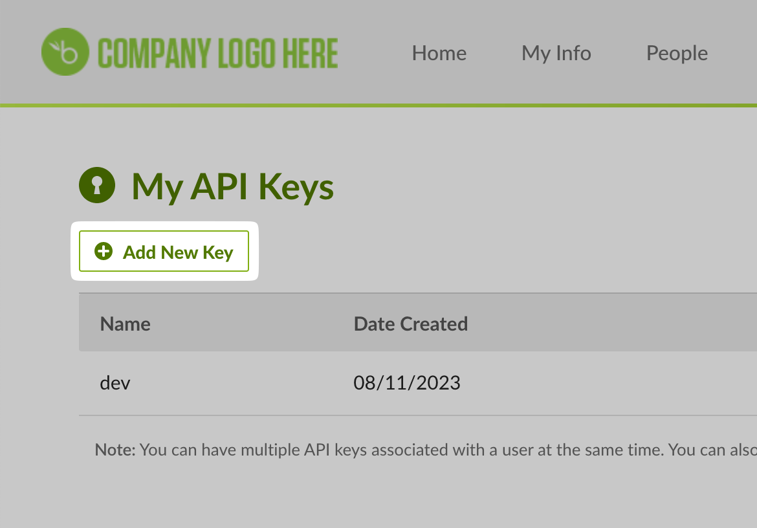
Task: Open the Home navigation item
Action: coord(439,53)
